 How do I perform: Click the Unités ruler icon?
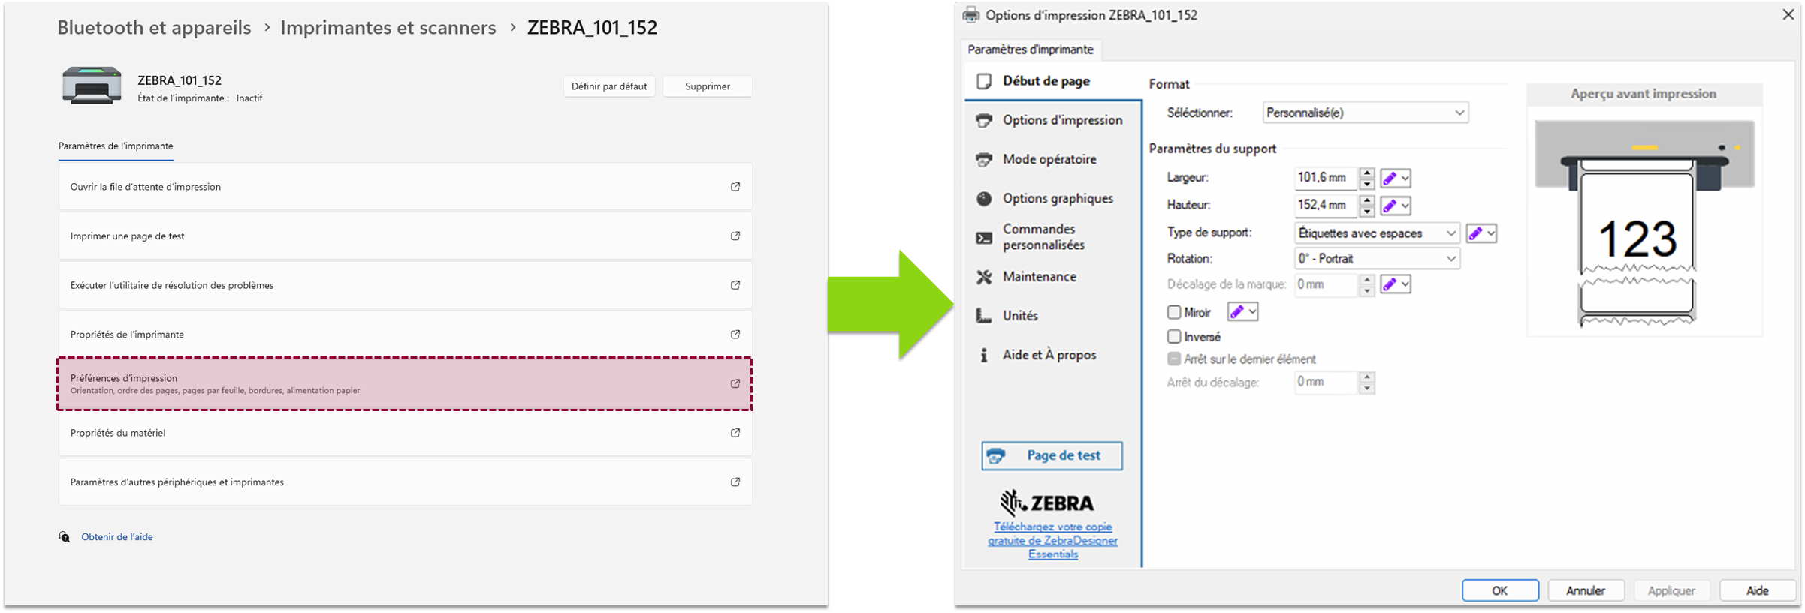(984, 316)
